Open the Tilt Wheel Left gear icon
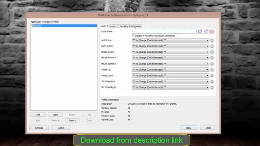The width and height of the screenshot is (260, 146). [212, 82]
